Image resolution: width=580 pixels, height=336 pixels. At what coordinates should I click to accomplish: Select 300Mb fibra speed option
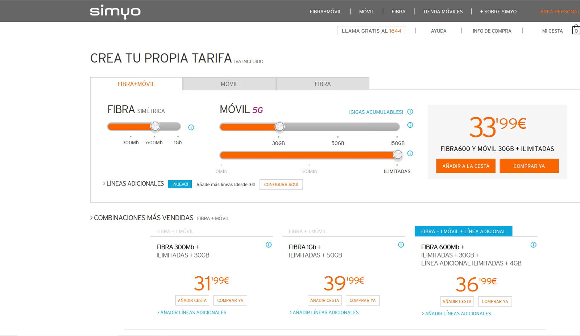click(130, 143)
